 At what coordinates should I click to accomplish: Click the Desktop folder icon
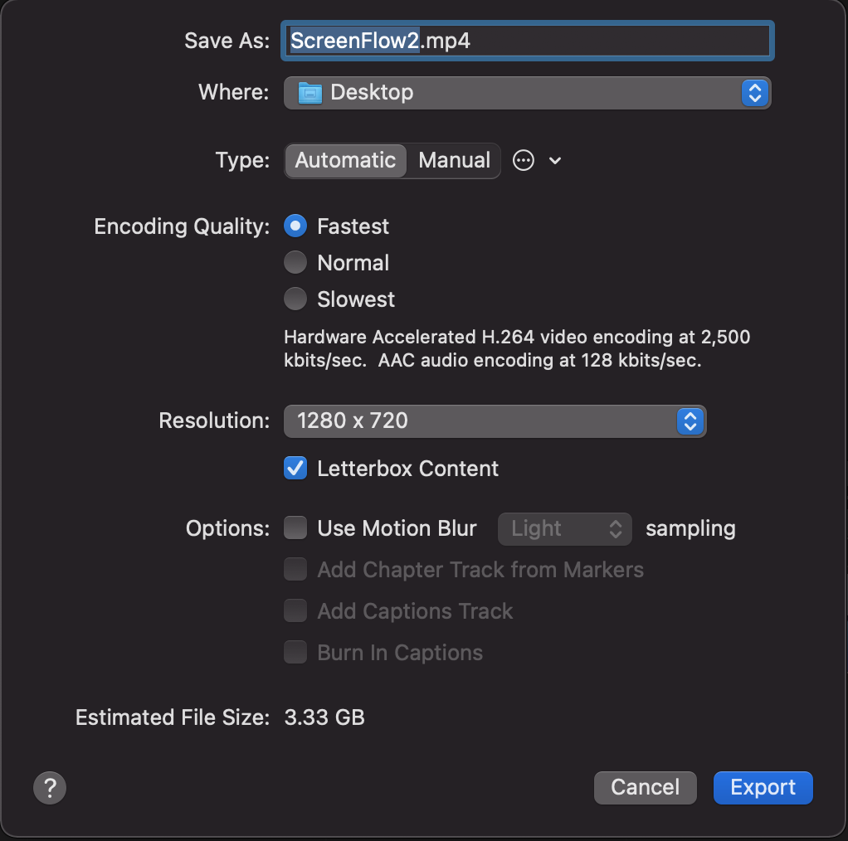click(309, 93)
